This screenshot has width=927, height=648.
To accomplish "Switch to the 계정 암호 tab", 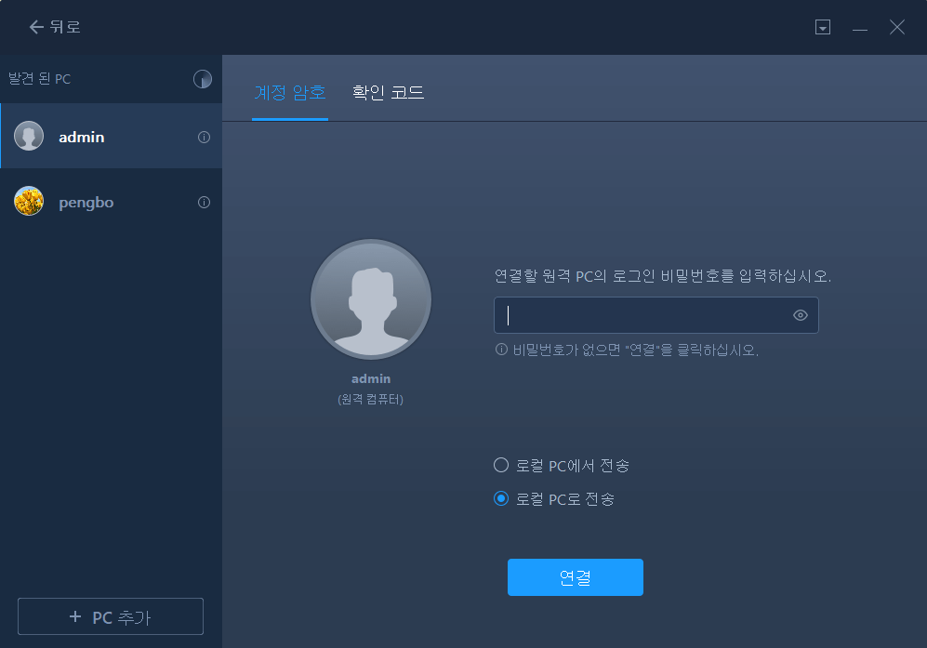I will (290, 93).
